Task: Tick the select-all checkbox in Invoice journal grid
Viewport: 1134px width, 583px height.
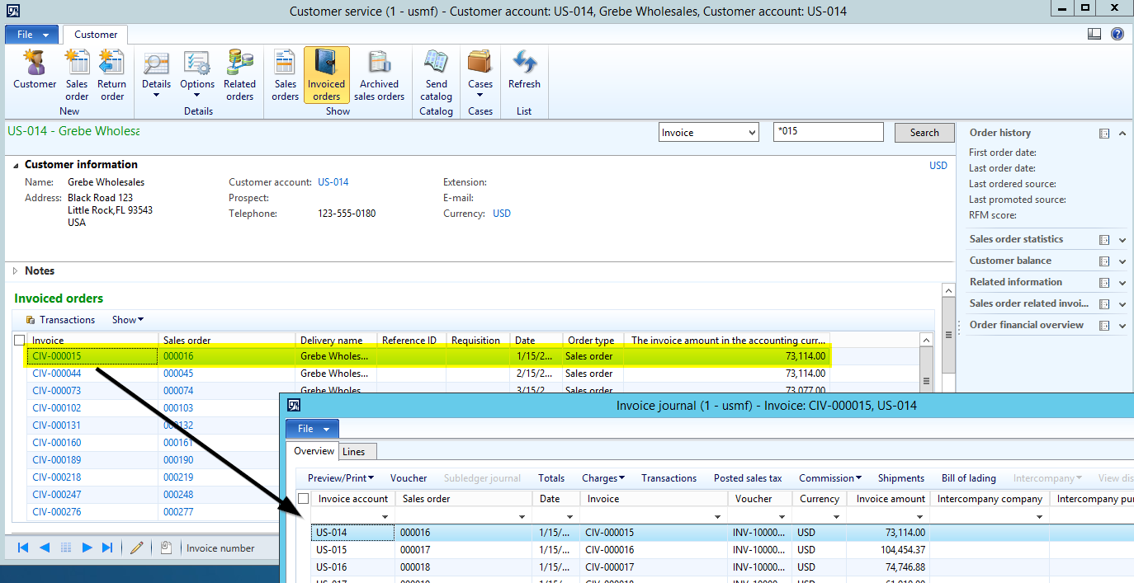Action: coord(304,499)
